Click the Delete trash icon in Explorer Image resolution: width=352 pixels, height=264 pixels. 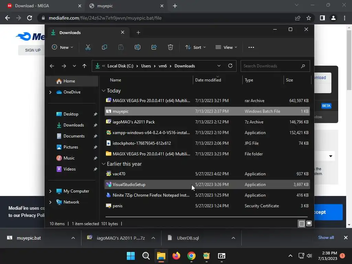[x=170, y=47]
